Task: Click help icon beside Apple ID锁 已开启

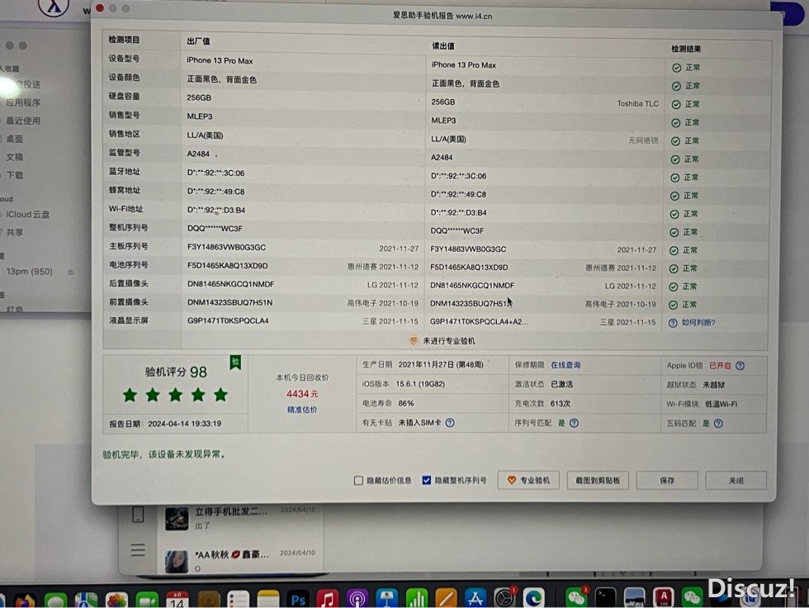Action: (x=740, y=366)
